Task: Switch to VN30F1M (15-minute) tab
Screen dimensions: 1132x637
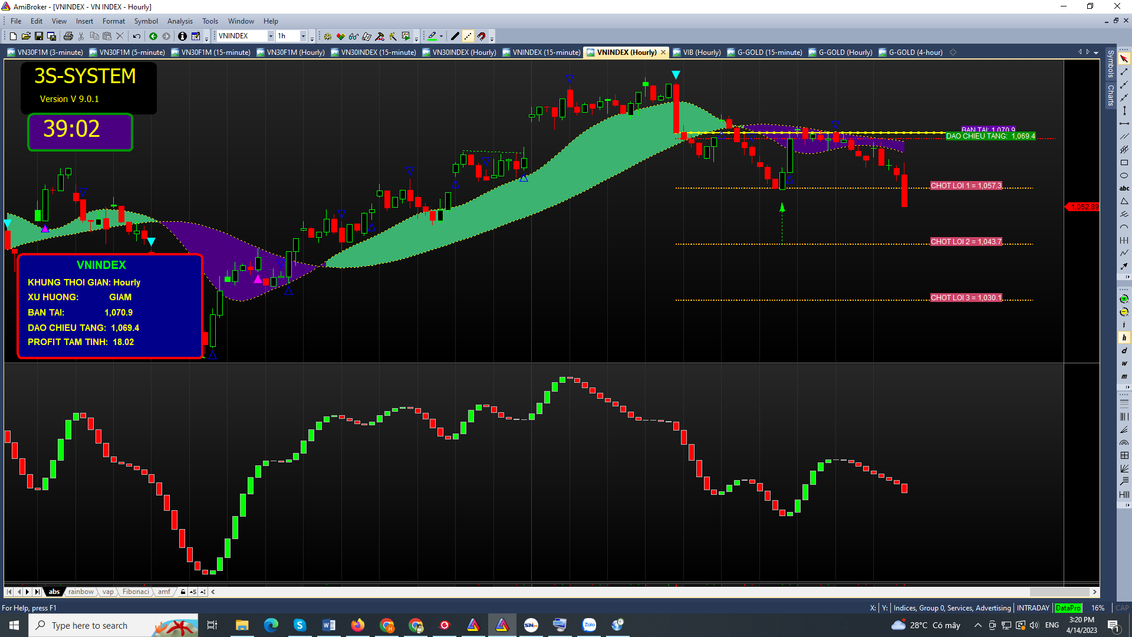Action: [211, 52]
